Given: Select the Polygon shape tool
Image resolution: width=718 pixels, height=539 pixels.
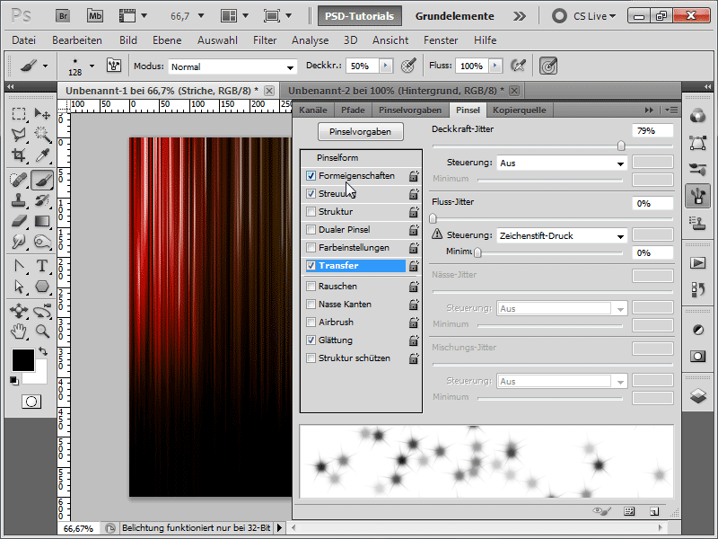Looking at the screenshot, I should (x=42, y=287).
